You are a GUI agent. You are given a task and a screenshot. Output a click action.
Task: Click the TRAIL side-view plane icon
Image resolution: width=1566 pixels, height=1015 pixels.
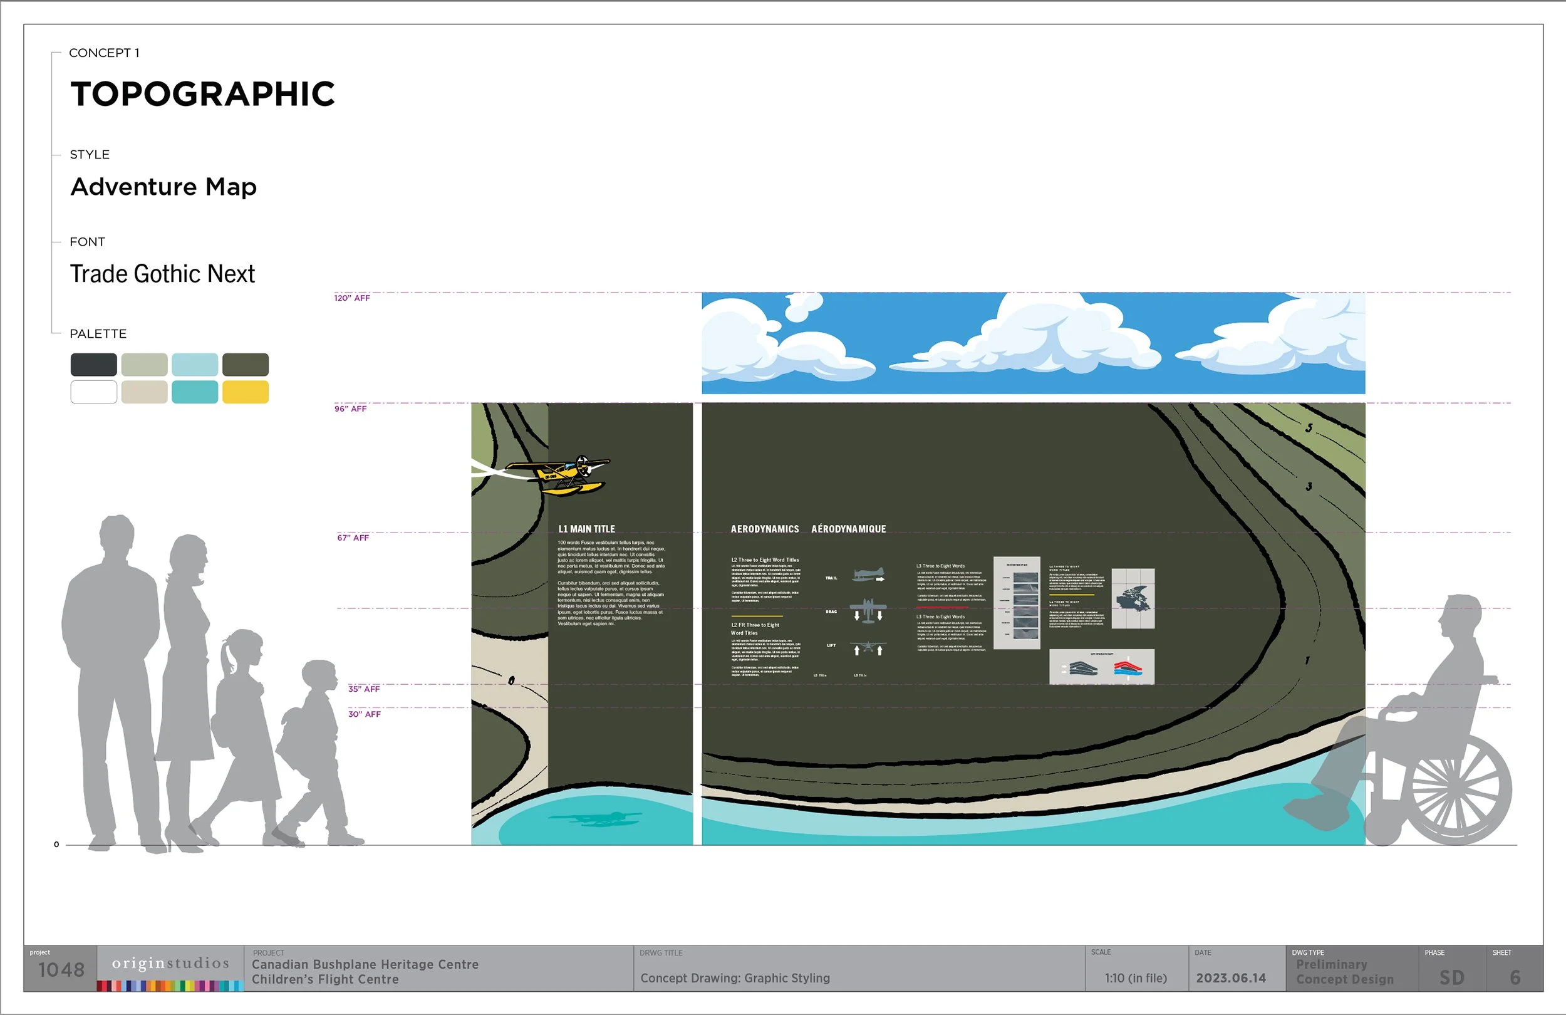click(x=869, y=575)
